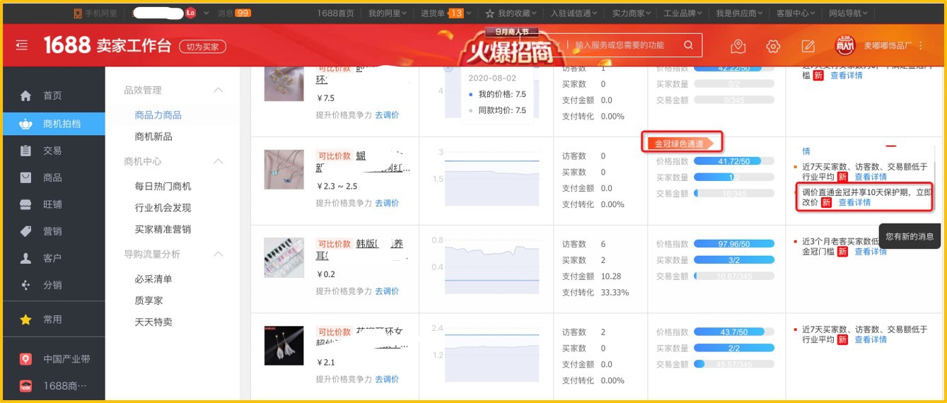Open the distribution icon for 分销

pos(26,285)
